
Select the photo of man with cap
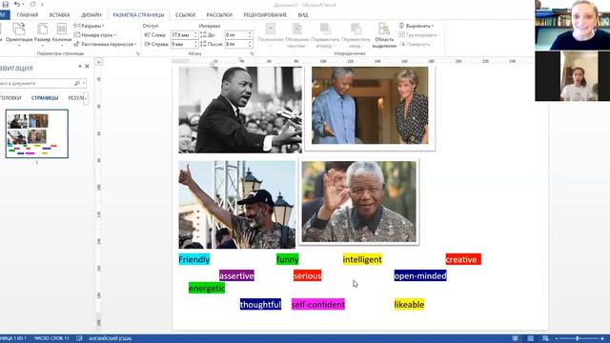237,205
